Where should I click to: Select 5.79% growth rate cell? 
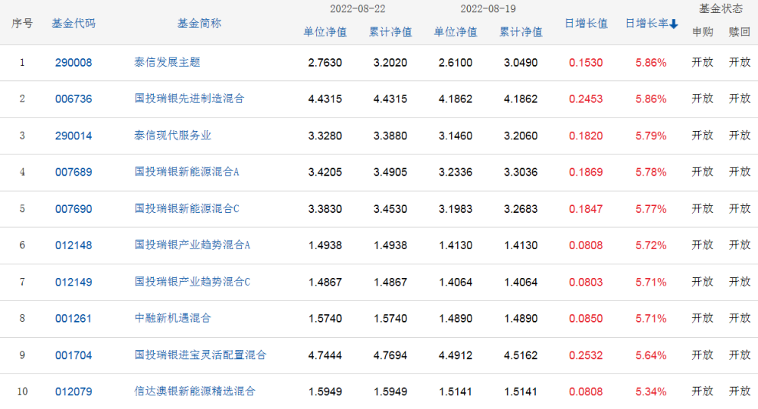click(650, 136)
